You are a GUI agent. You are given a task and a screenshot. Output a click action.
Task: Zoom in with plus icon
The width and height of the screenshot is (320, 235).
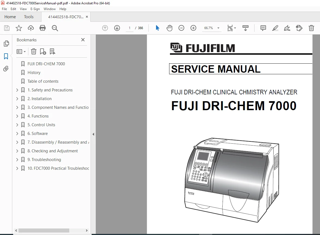pyautogui.click(x=193, y=28)
